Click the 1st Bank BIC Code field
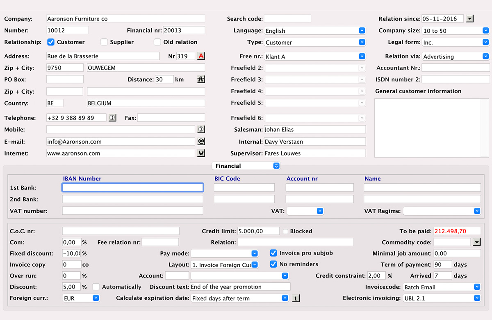492x320 pixels. click(244, 187)
